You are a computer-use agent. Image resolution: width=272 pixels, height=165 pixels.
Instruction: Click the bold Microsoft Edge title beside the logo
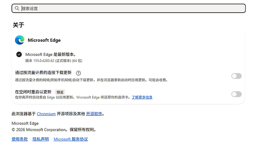tap(44, 40)
